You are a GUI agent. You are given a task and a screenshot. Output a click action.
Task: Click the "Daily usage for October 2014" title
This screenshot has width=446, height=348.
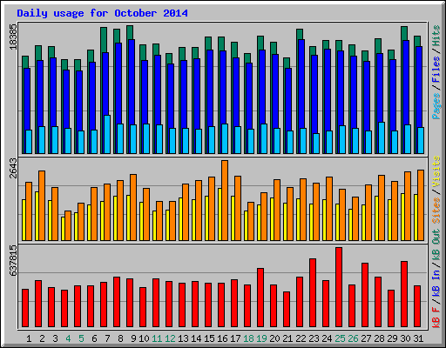102,13
